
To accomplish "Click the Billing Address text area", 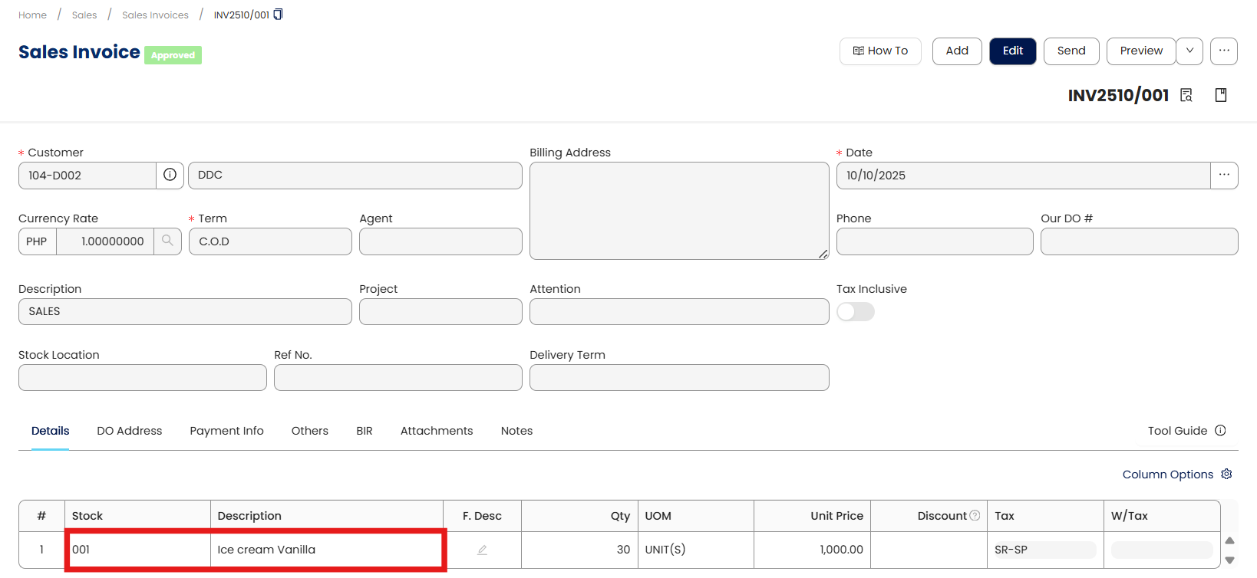I will click(x=678, y=210).
